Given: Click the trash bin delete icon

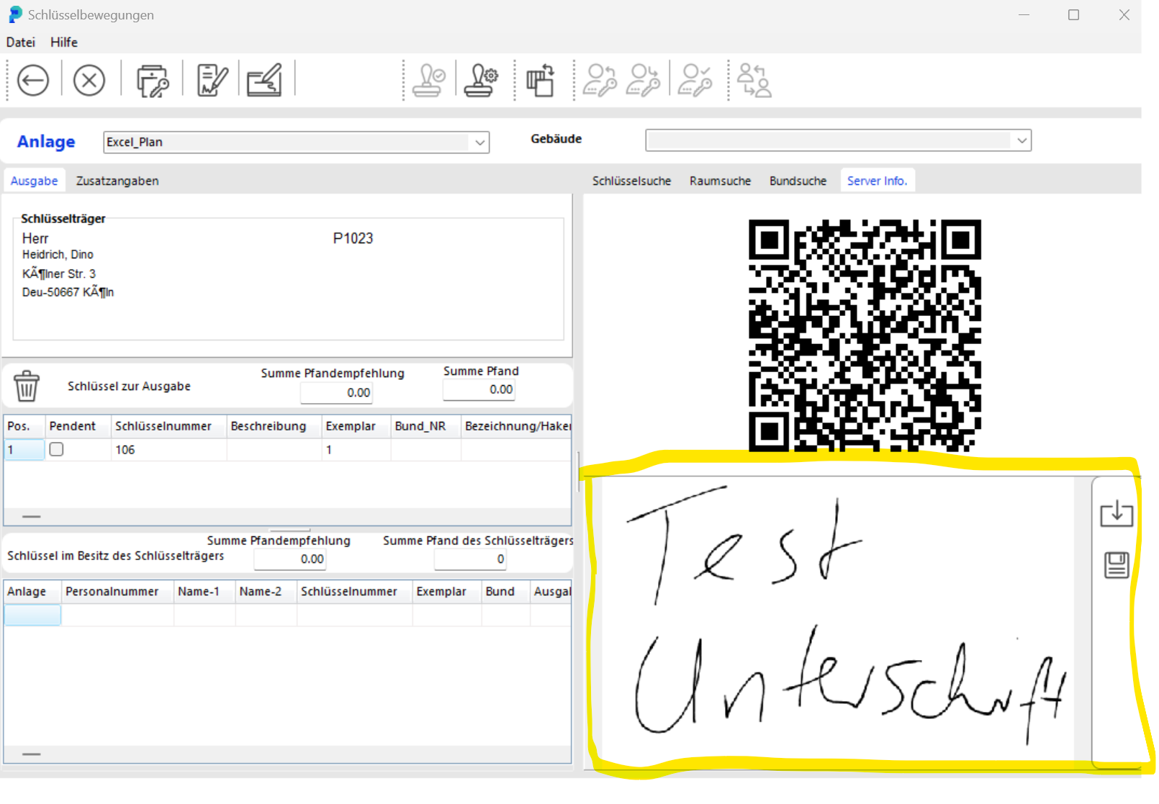Looking at the screenshot, I should (x=27, y=386).
